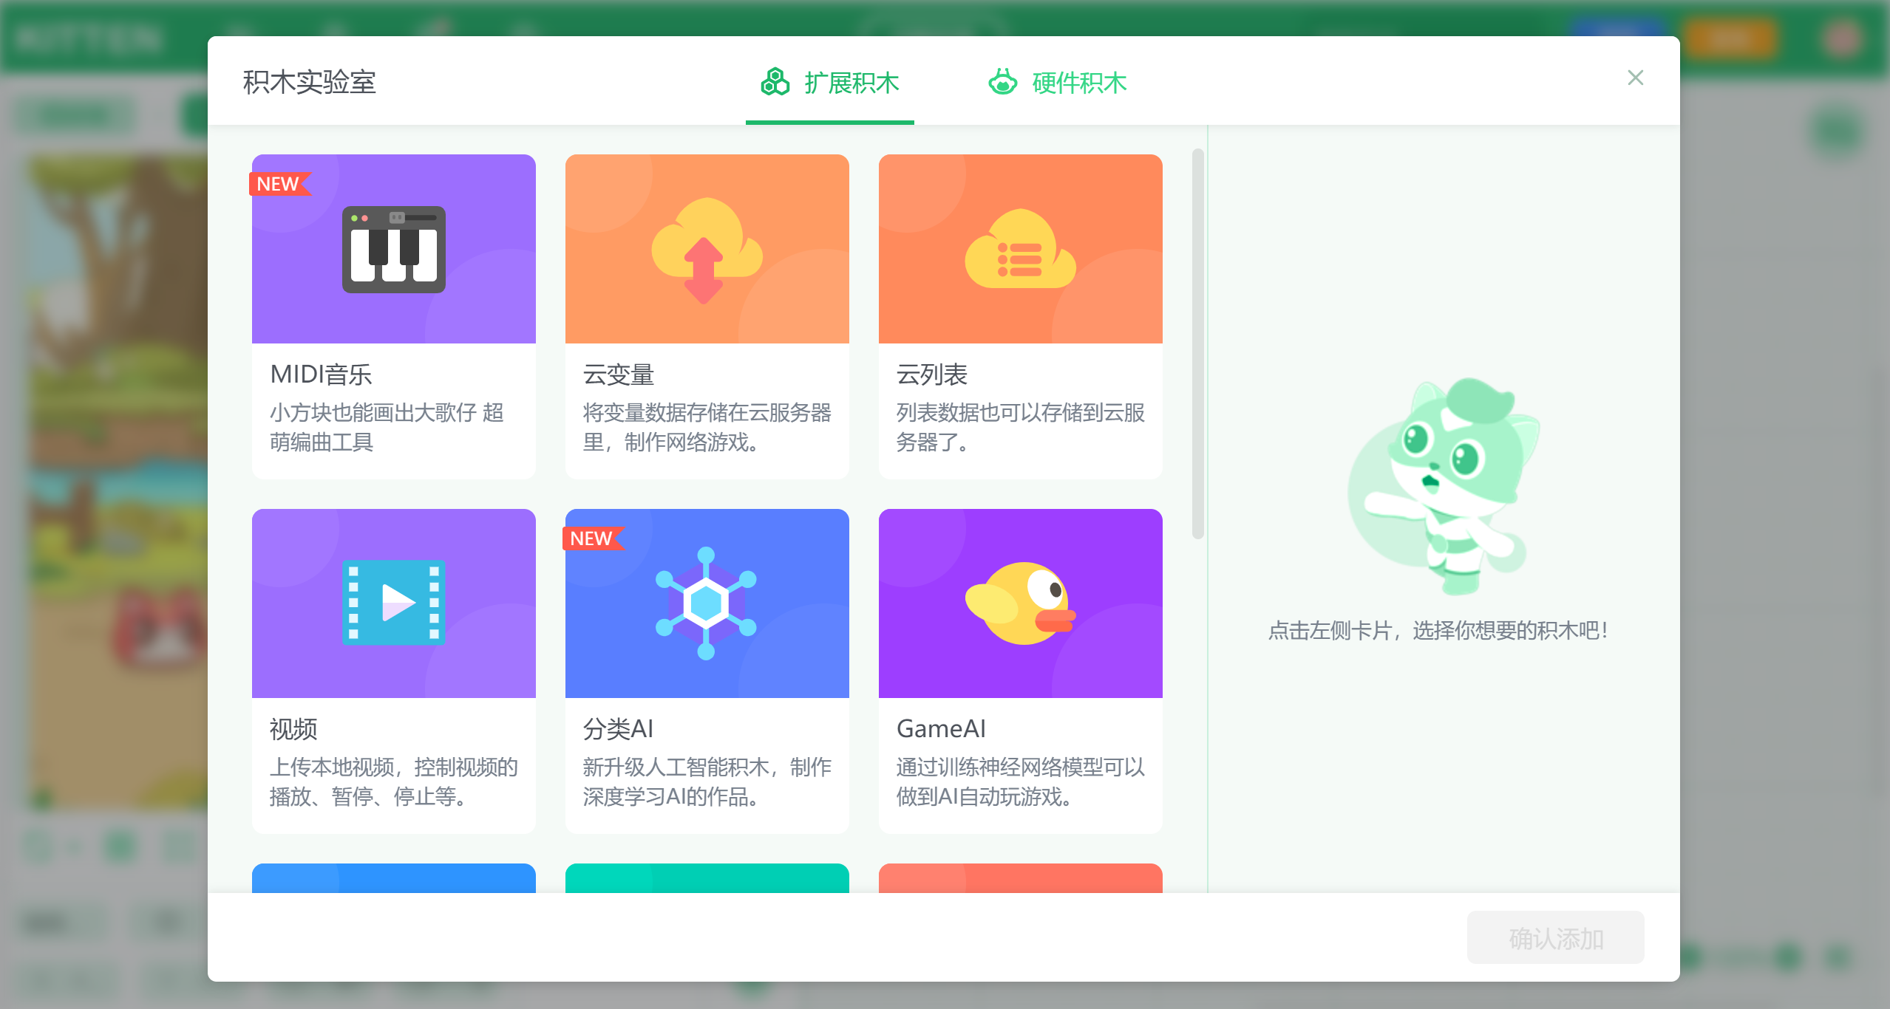The image size is (1890, 1009).
Task: Click the NEW badge on the MIDI音乐 card
Action: tap(279, 184)
